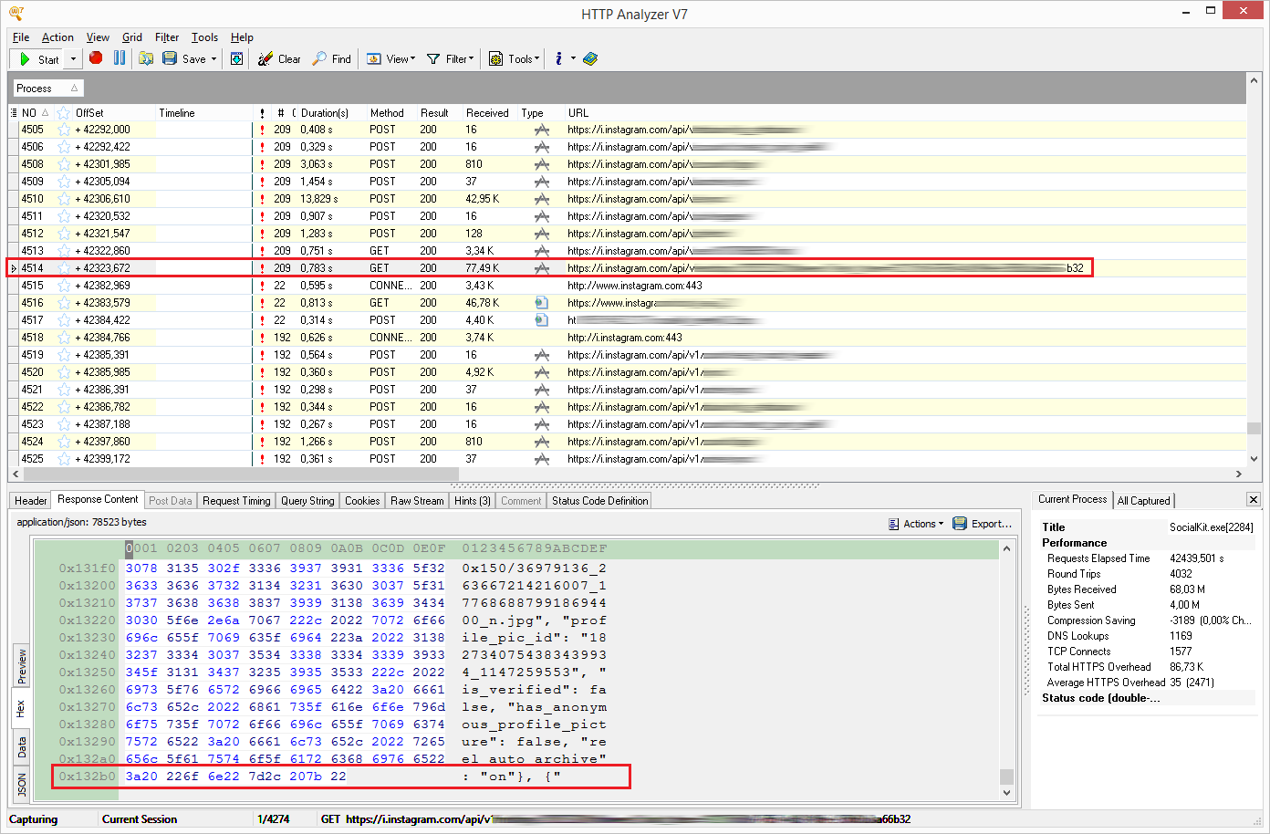Image resolution: width=1270 pixels, height=834 pixels.
Task: Open the File menu
Action: (21, 37)
